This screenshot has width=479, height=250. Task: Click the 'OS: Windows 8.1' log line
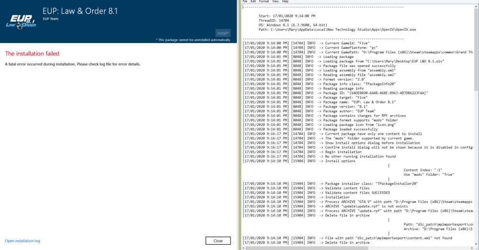tap(293, 25)
